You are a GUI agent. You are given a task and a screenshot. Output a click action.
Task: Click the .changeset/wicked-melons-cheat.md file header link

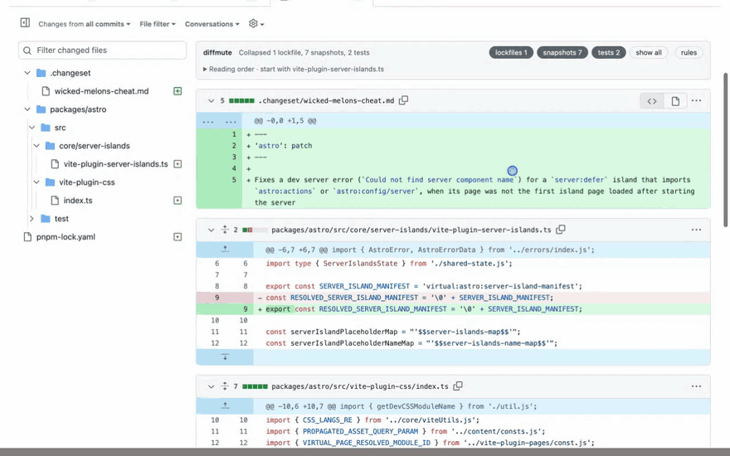(326, 100)
